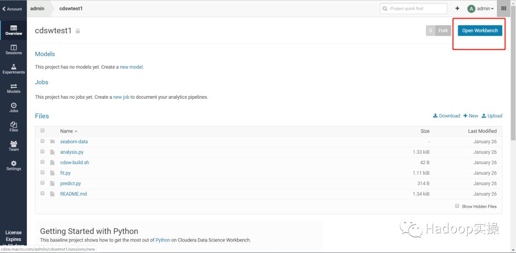516x253 pixels.
Task: Click the Project quick find field
Action: pyautogui.click(x=414, y=9)
